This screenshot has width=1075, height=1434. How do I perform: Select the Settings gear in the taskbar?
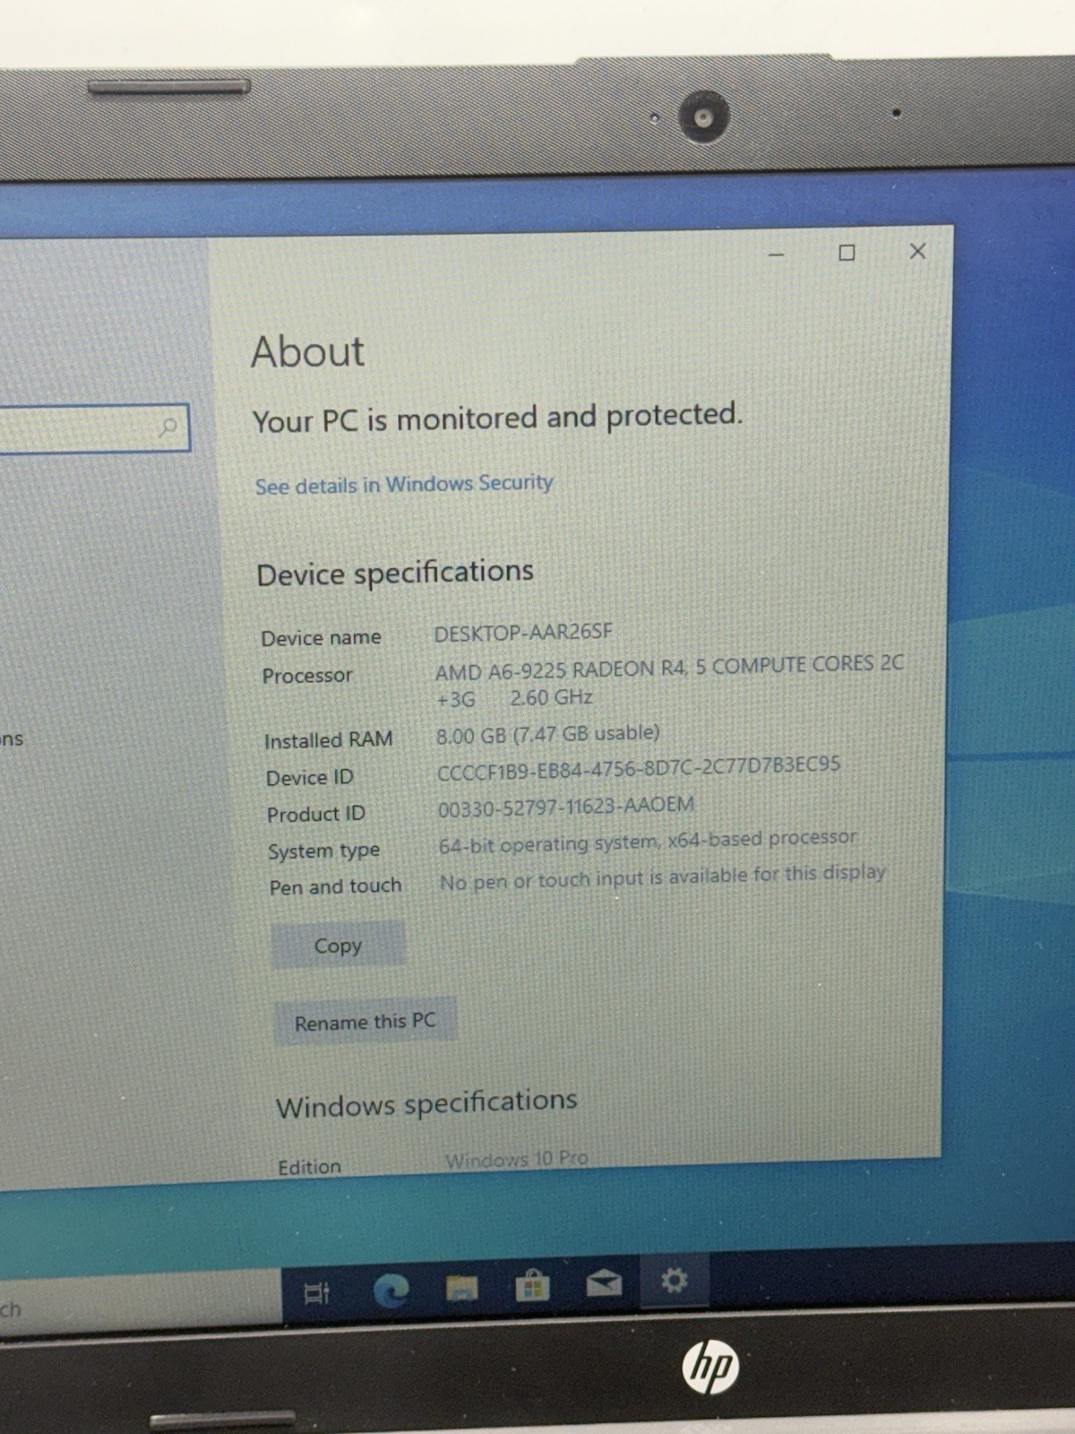[x=675, y=1280]
